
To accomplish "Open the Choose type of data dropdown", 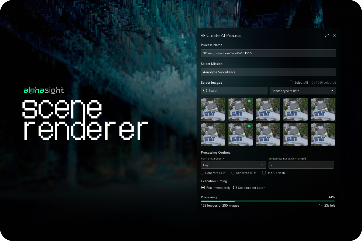I will coord(303,91).
